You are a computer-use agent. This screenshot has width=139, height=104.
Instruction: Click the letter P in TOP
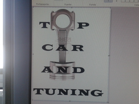coord(83,25)
